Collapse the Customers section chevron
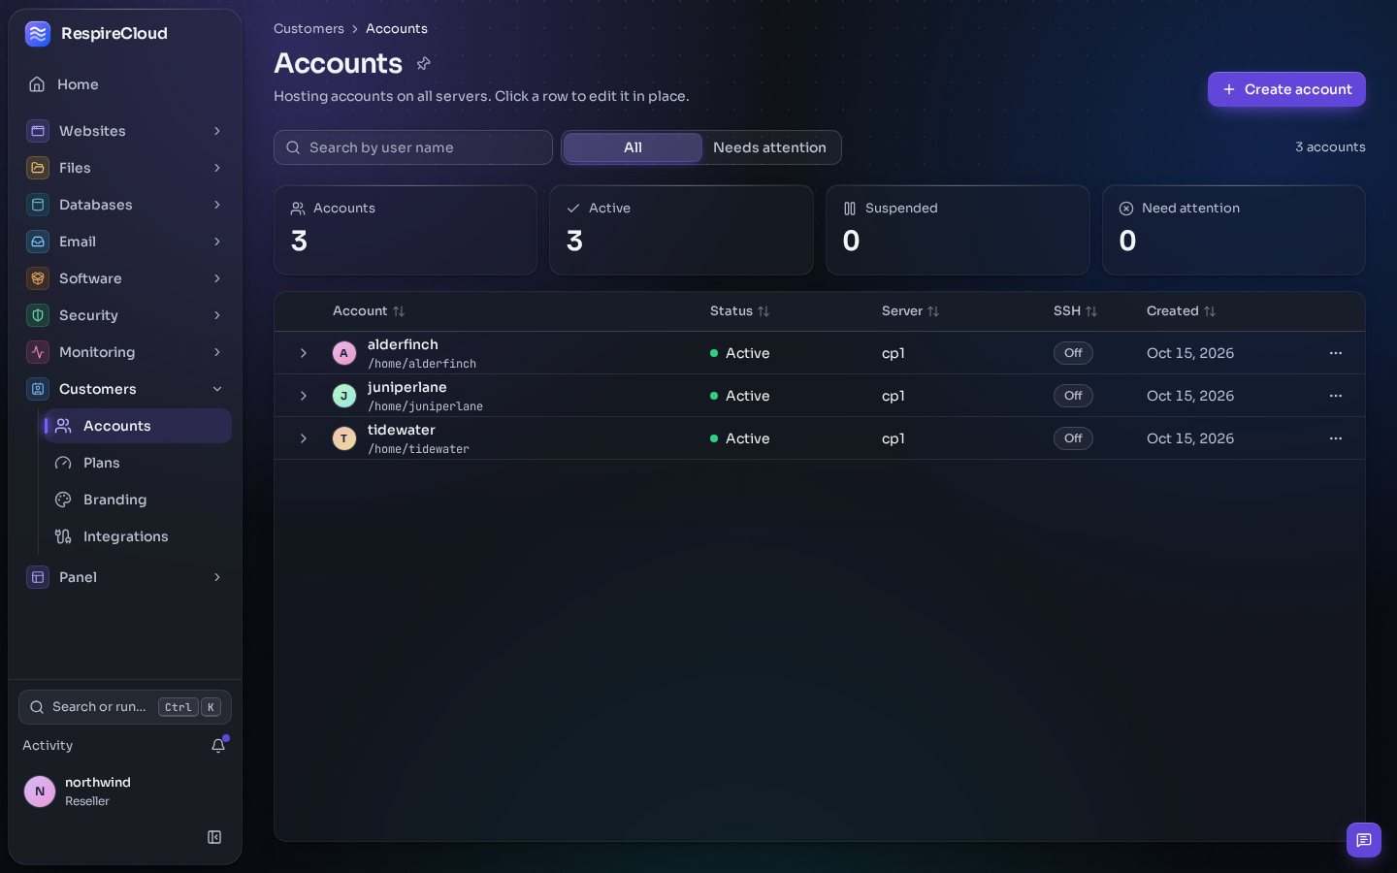This screenshot has height=873, width=1397. coord(217,389)
